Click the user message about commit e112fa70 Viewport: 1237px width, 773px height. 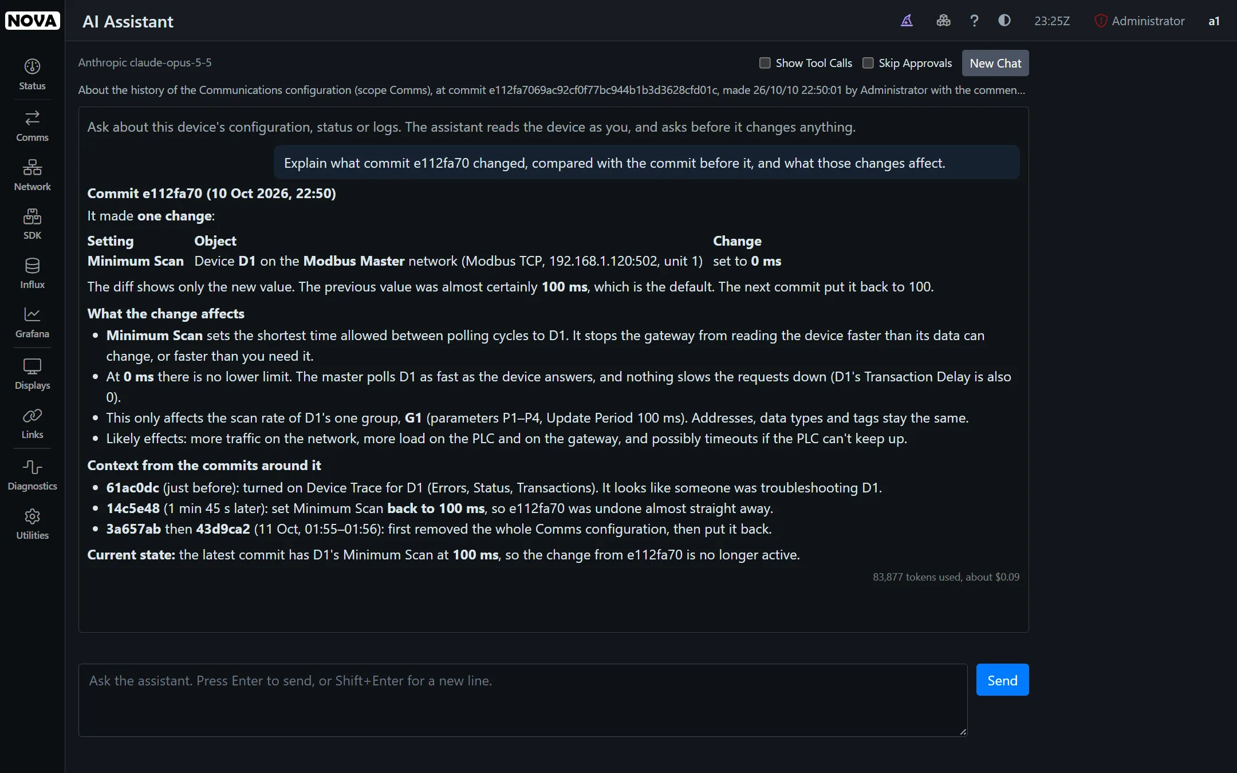(x=647, y=163)
